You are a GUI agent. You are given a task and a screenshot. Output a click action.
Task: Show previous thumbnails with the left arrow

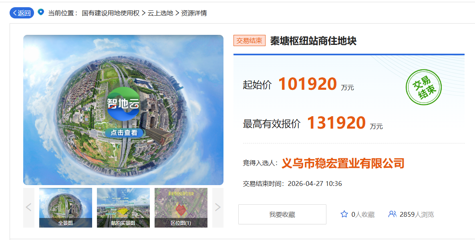click(29, 208)
